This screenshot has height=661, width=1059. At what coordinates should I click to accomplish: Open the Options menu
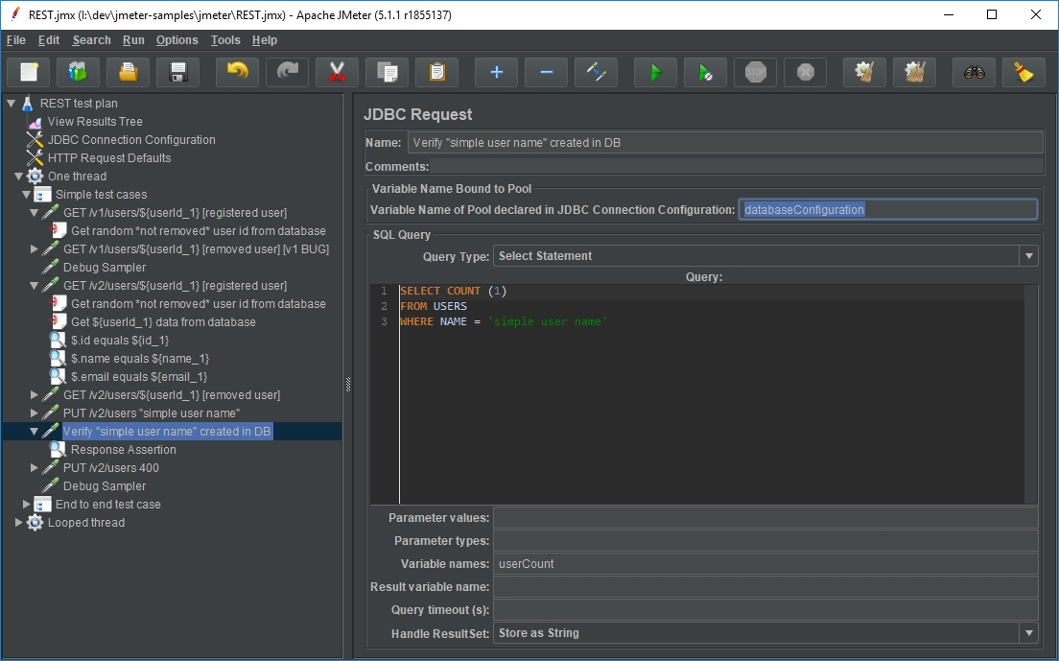(176, 40)
